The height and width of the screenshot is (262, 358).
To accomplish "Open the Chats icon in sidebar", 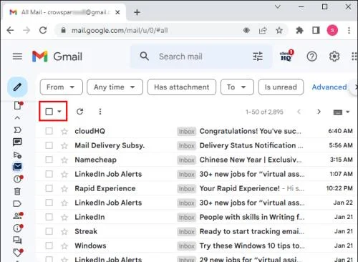I will (17, 142).
